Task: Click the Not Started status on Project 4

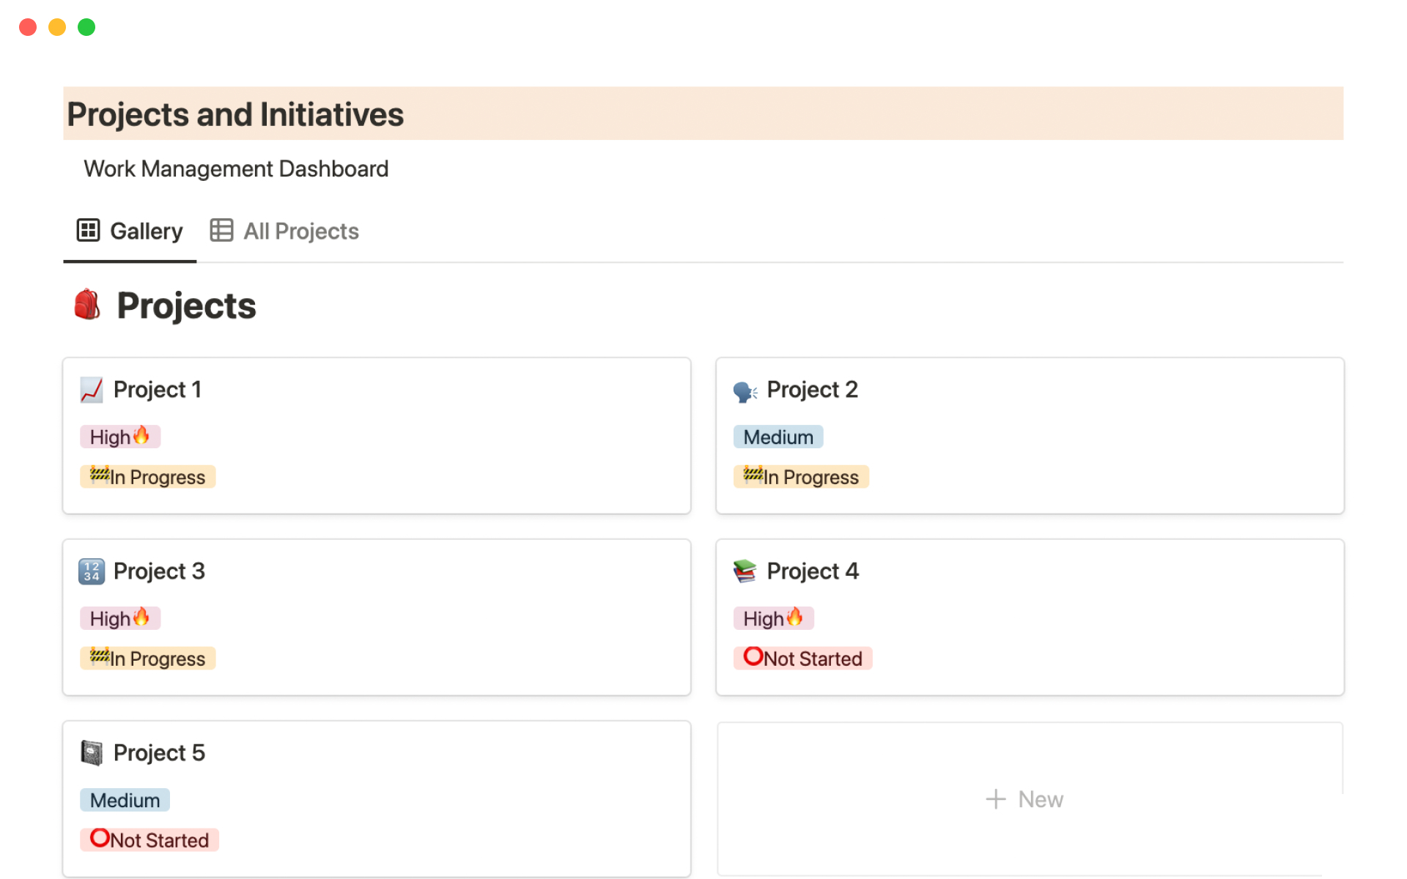Action: (802, 659)
